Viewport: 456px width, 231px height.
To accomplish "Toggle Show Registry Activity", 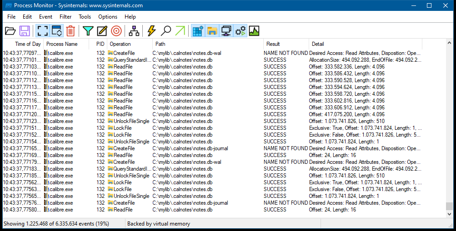I will (198, 31).
